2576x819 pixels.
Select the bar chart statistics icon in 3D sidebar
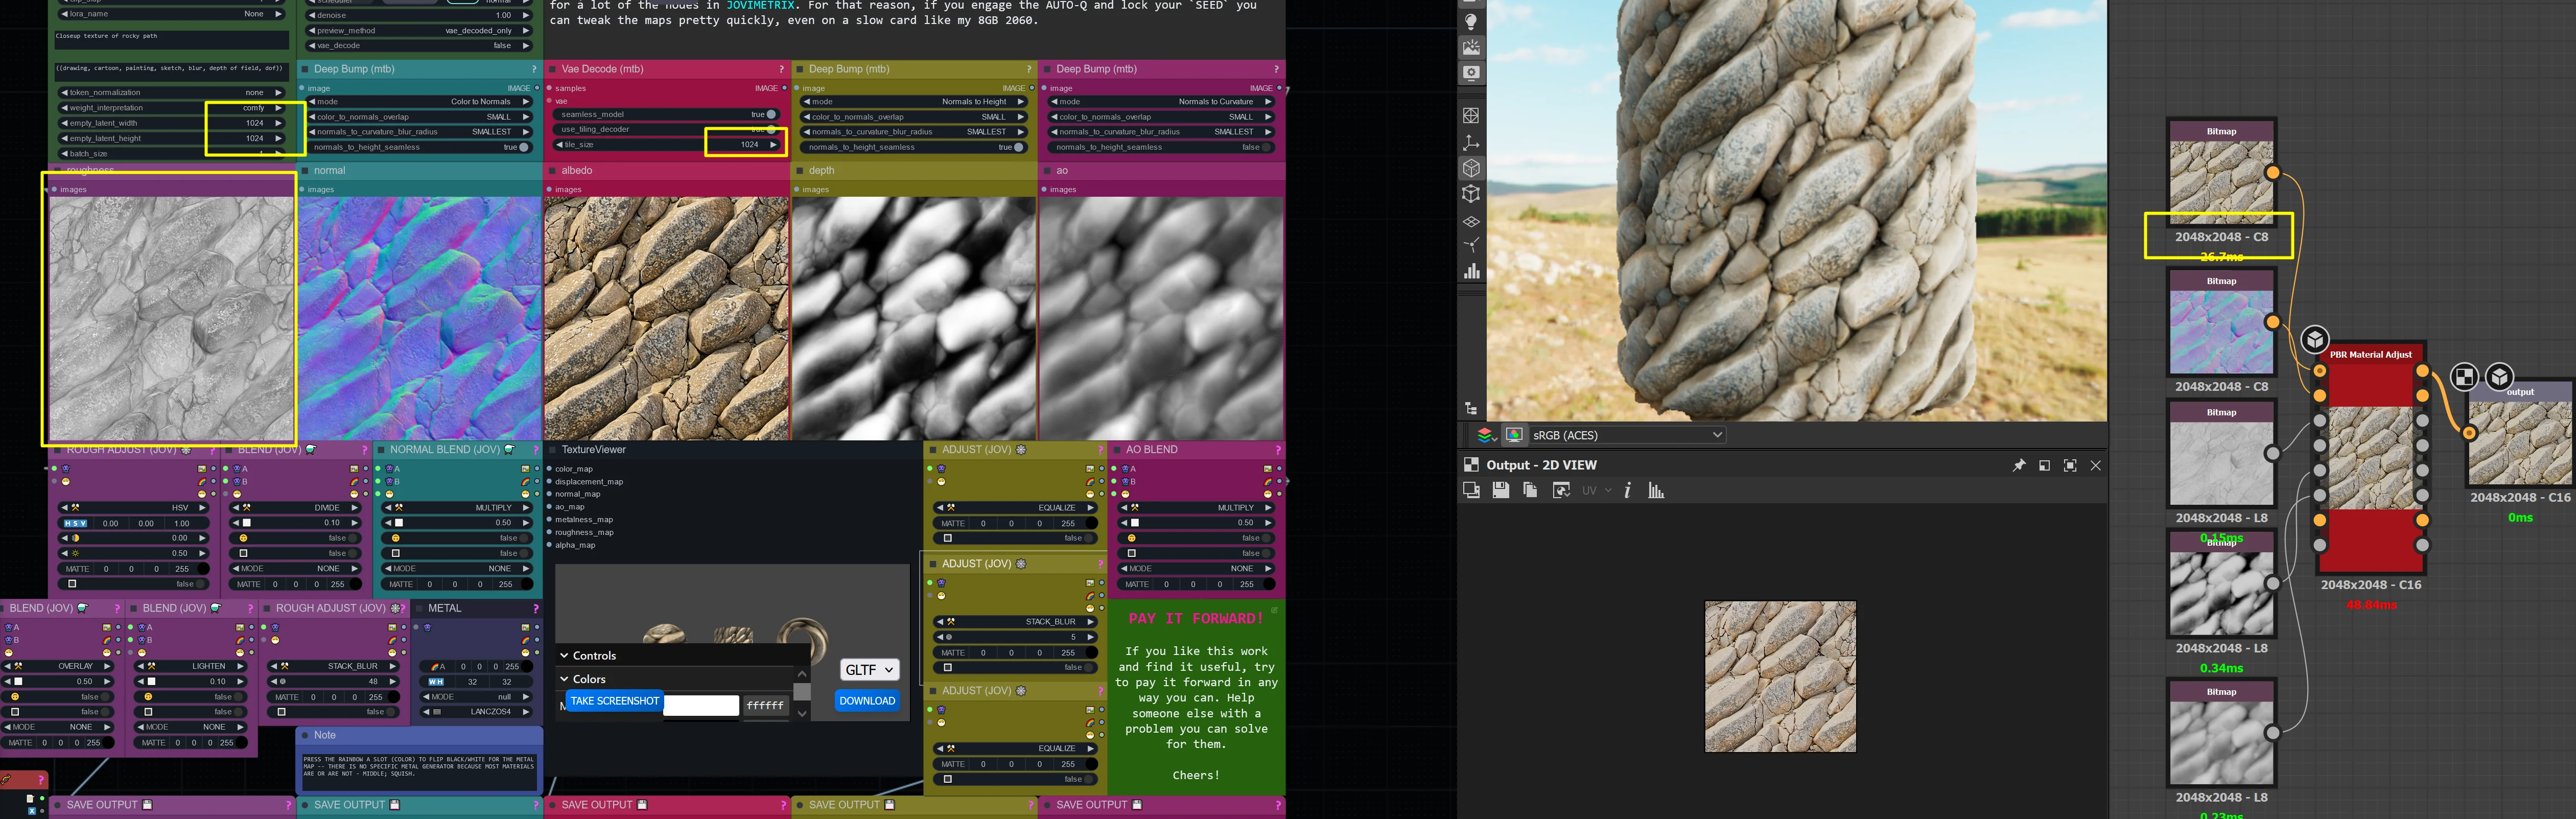pos(1471,271)
